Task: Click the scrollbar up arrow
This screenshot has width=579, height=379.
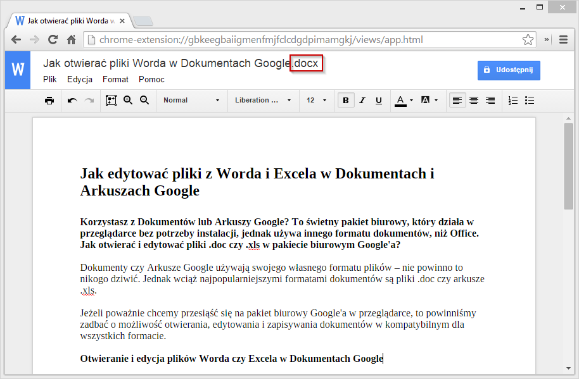Action: coord(568,118)
